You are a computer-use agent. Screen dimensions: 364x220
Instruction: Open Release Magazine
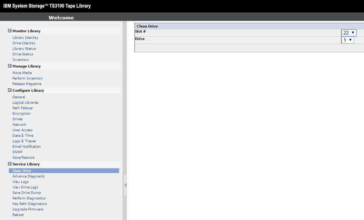[x=27, y=84]
